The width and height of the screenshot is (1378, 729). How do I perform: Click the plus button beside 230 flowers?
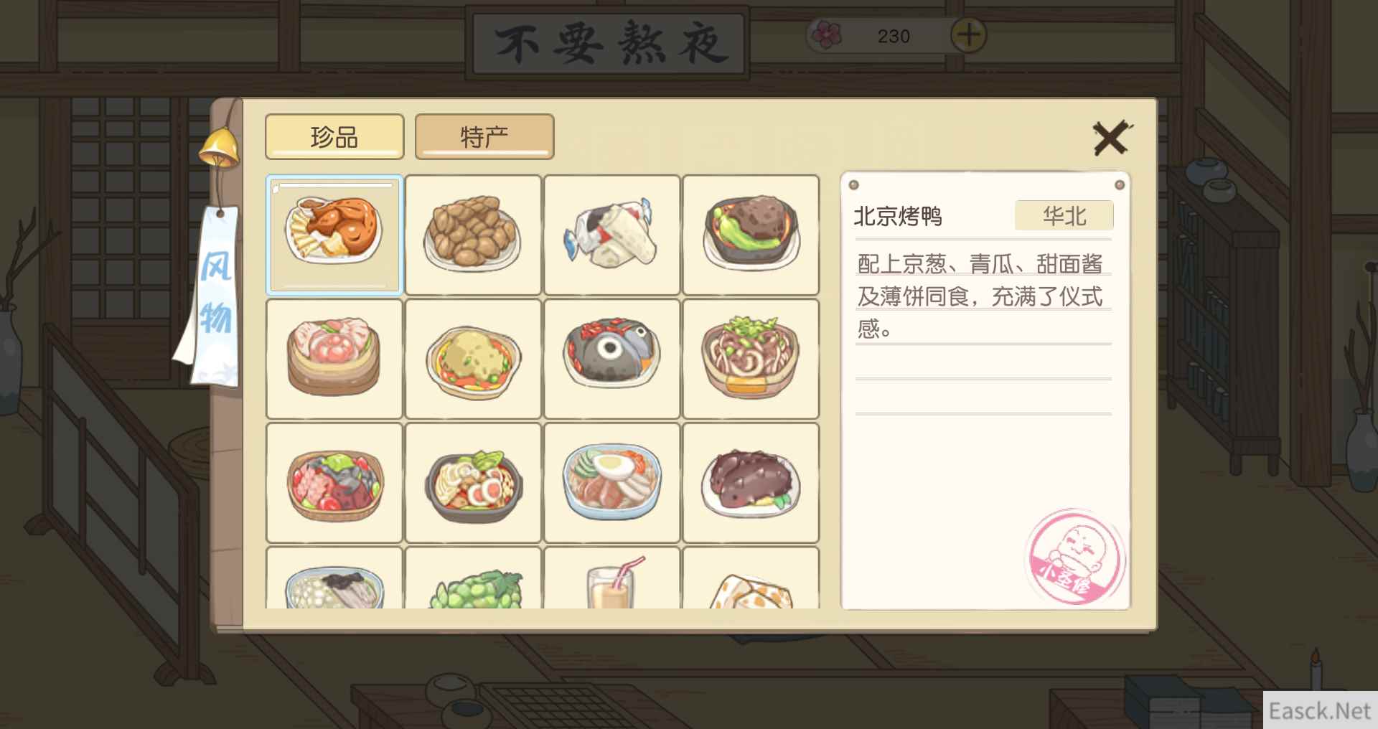(968, 34)
